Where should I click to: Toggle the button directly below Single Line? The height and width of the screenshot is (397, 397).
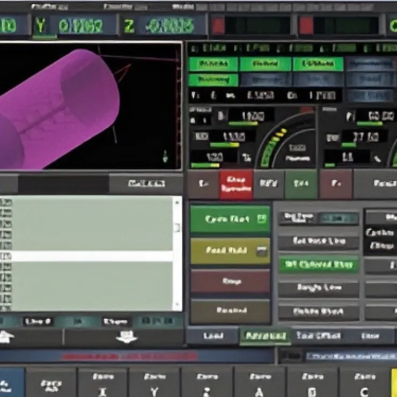(318, 312)
